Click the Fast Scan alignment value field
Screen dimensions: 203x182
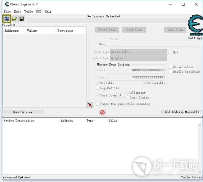[120, 95]
